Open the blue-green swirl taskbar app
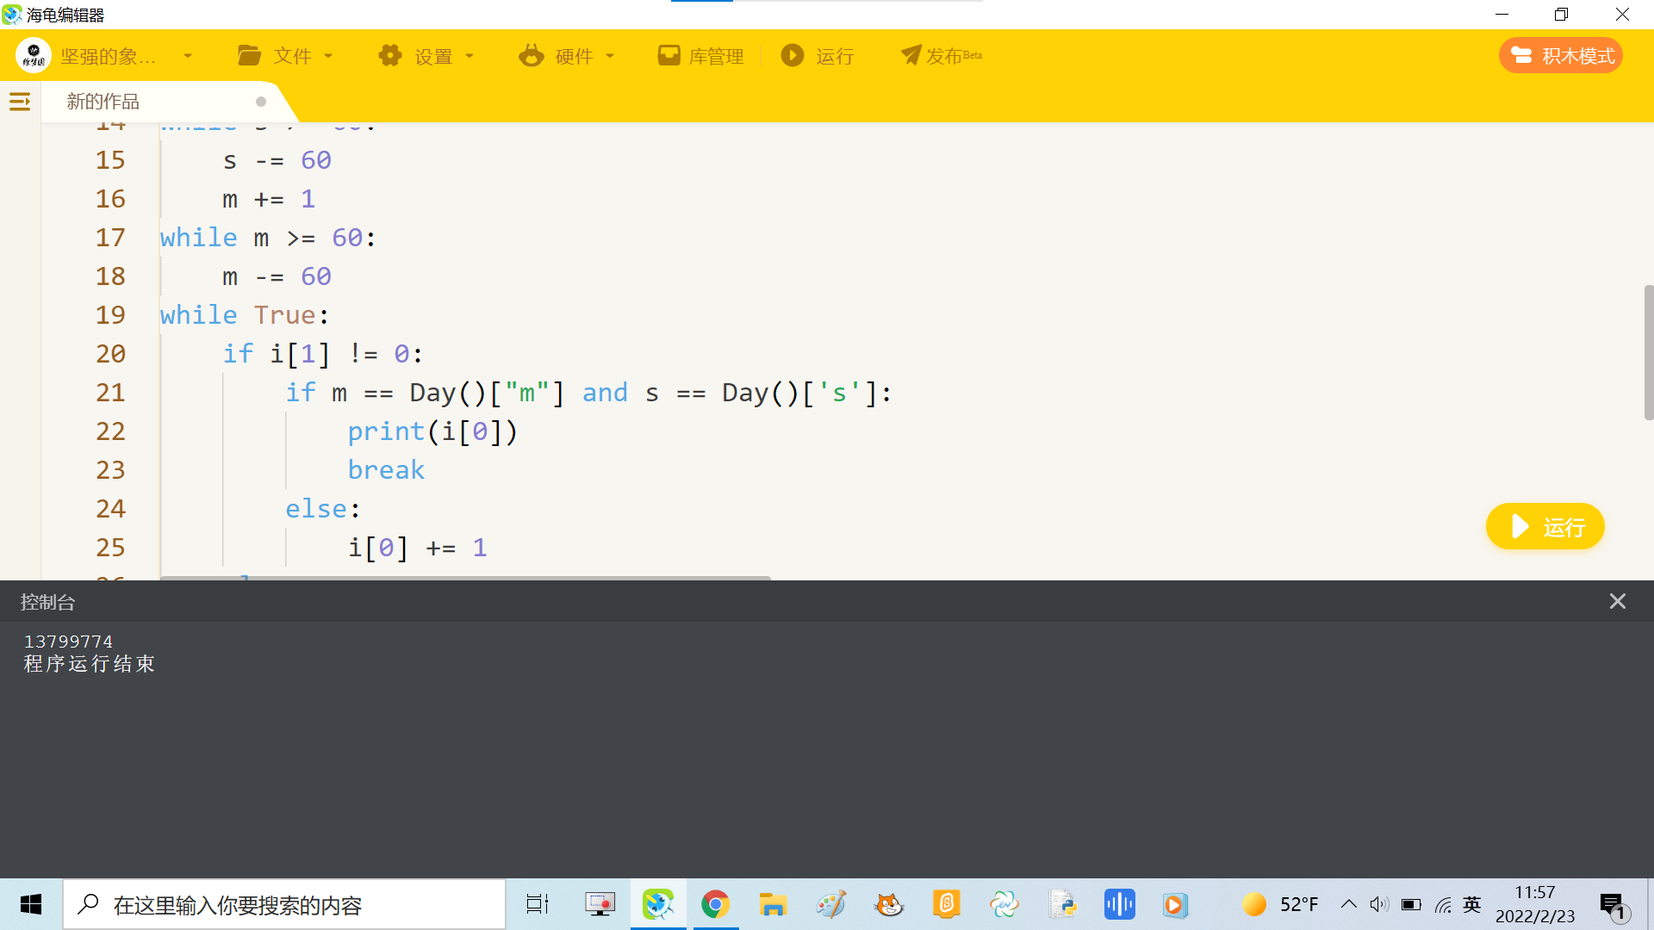Image resolution: width=1654 pixels, height=930 pixels. 1004,904
